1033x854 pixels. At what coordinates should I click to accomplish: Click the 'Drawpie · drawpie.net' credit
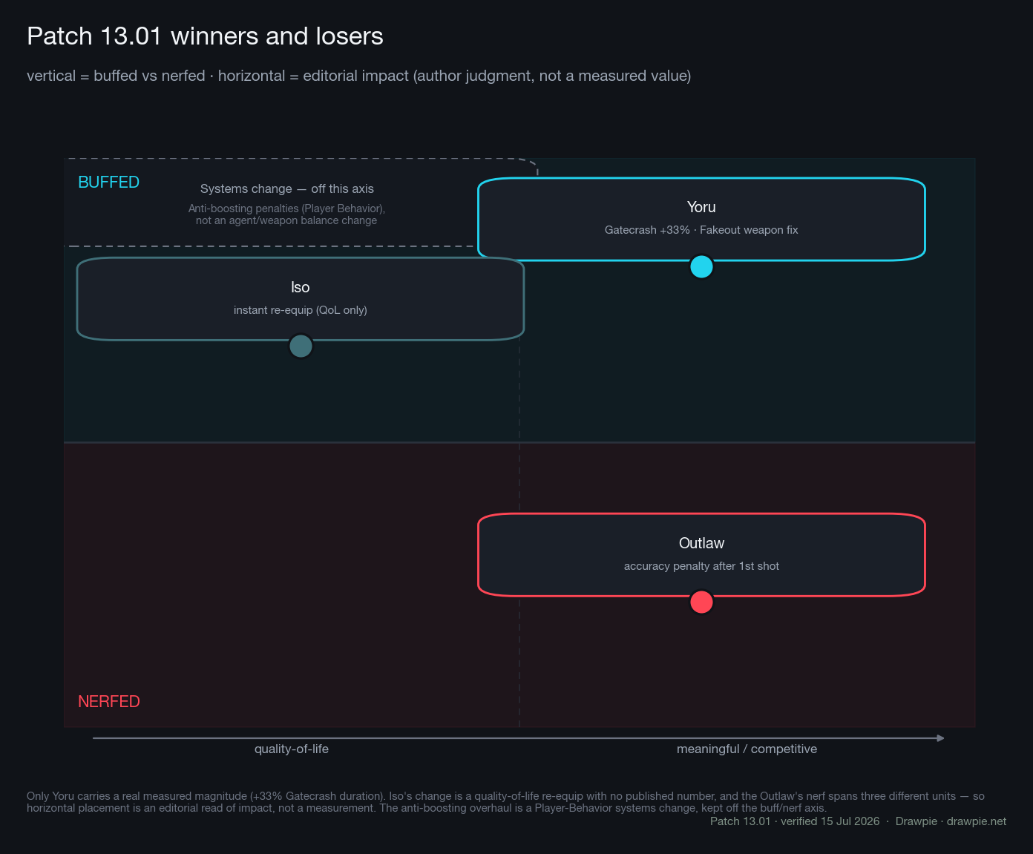pos(951,821)
